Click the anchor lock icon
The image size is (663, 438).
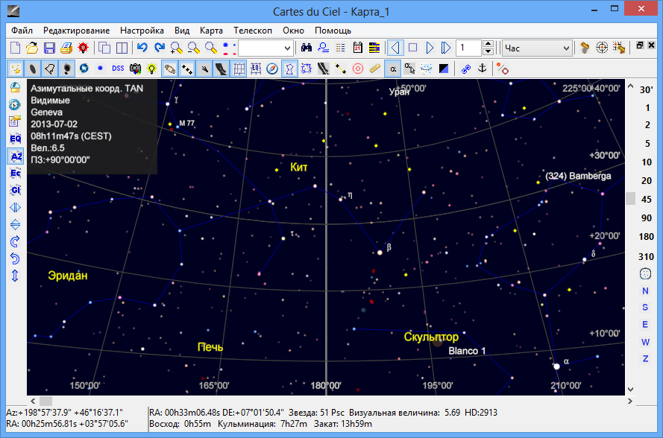(x=482, y=69)
